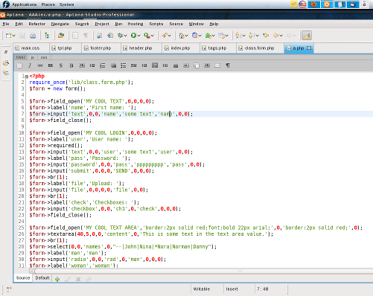Click line 12 '$form->required();'
This screenshot has width=373, height=296.
click(56, 146)
